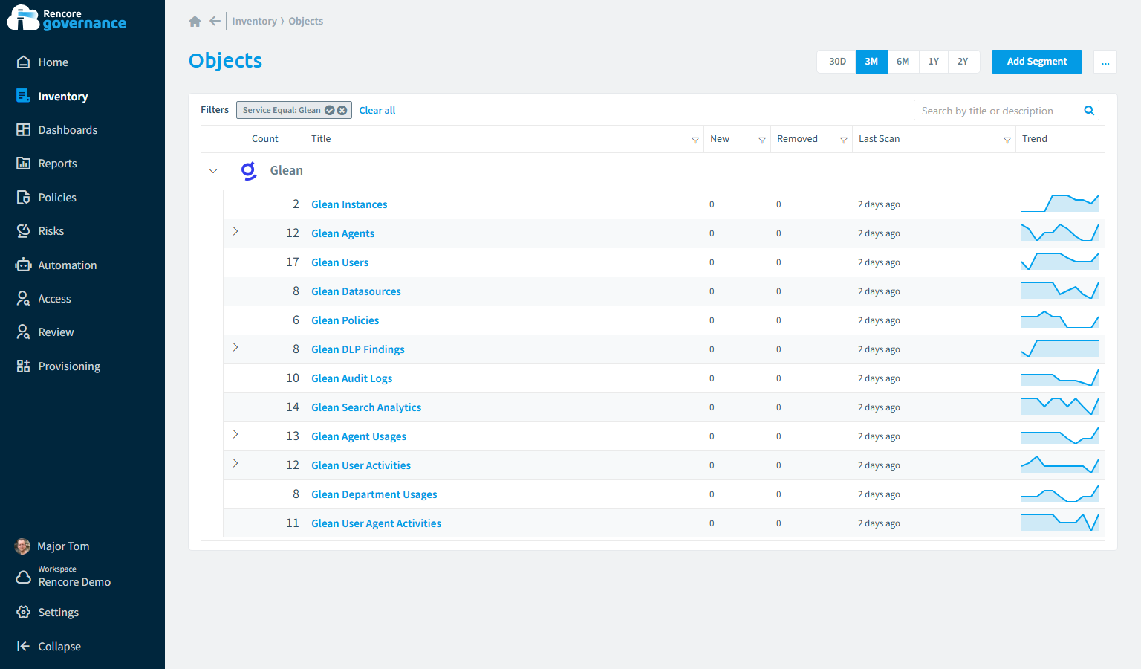Viewport: 1141px width, 669px height.
Task: Open the Review sidebar icon
Action: [x=24, y=332]
